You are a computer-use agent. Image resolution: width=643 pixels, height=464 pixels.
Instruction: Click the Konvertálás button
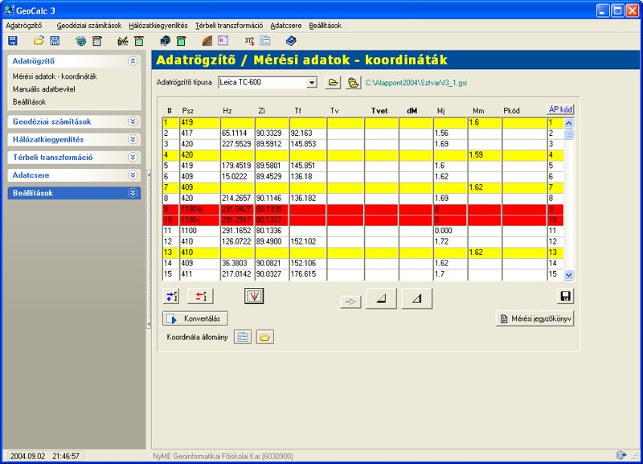[195, 318]
